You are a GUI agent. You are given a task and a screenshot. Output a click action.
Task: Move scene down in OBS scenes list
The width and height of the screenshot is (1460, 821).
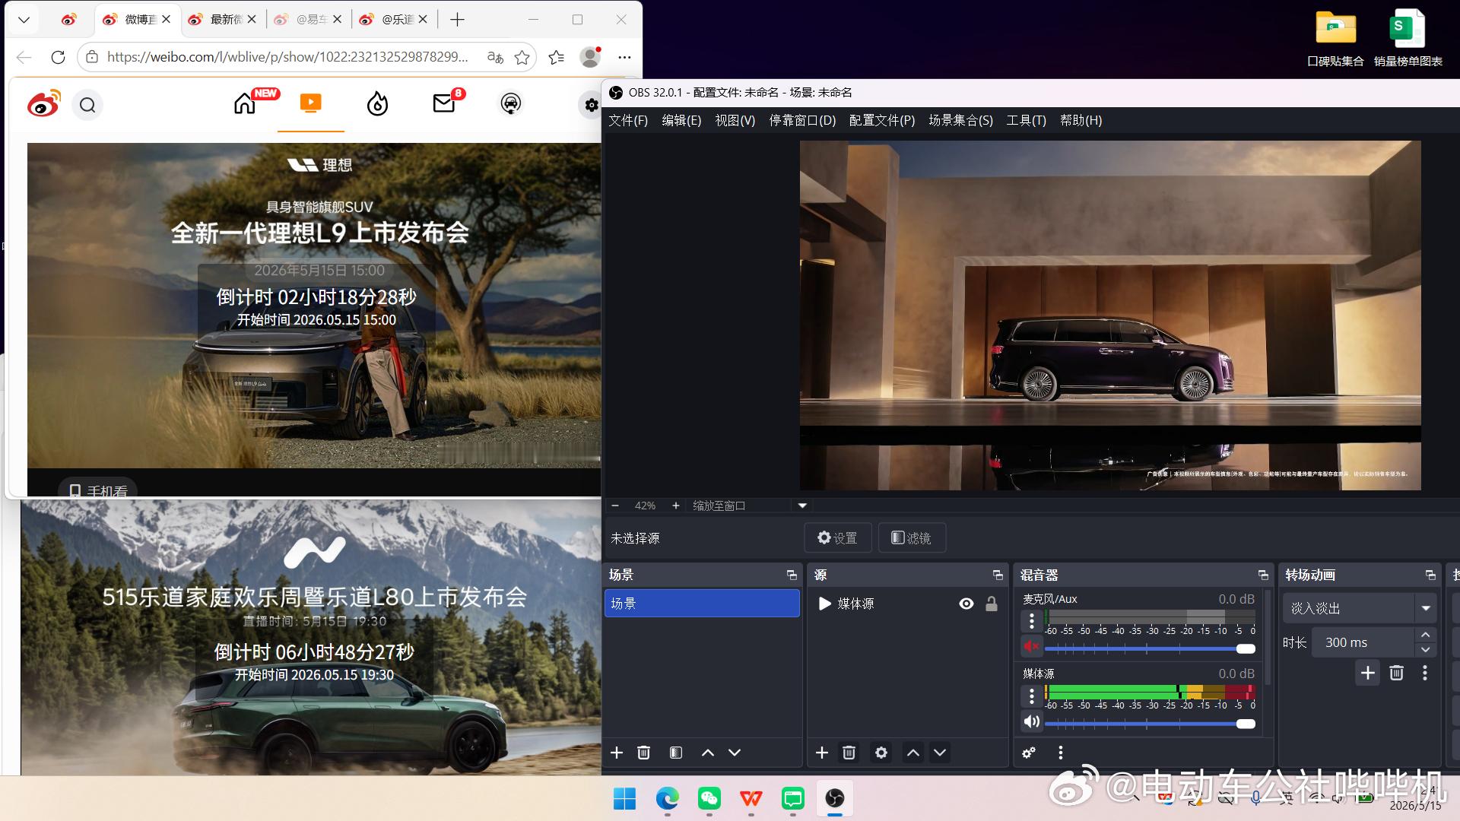735,753
